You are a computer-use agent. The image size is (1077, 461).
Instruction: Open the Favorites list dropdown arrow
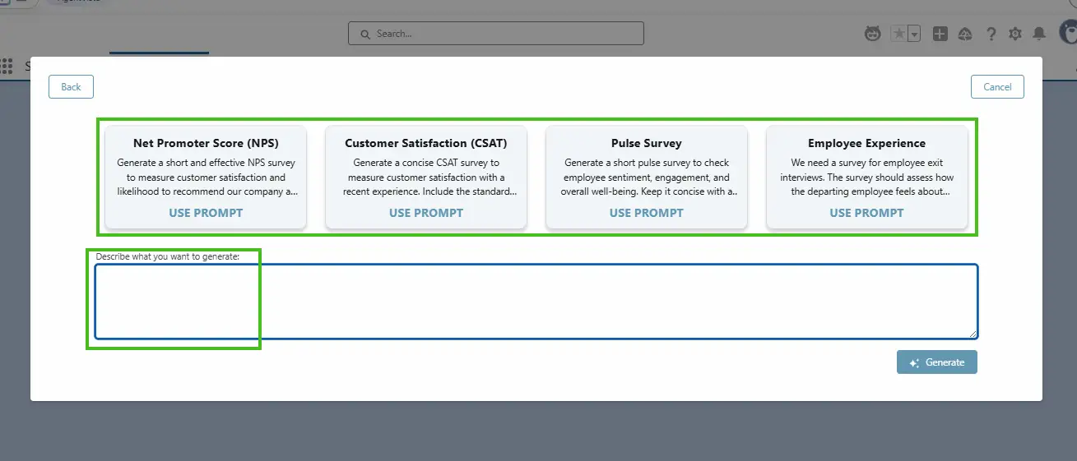(913, 34)
